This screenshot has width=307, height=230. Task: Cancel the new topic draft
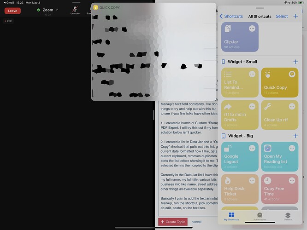196,222
